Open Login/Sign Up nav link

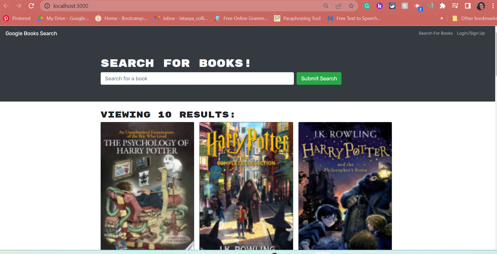471,33
